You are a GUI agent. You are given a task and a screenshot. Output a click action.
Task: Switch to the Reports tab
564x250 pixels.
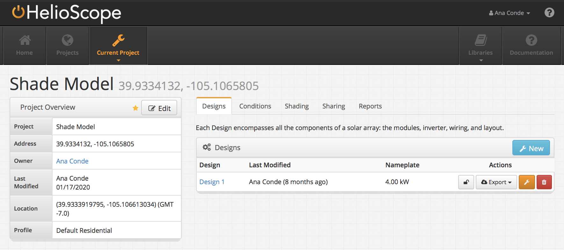370,106
